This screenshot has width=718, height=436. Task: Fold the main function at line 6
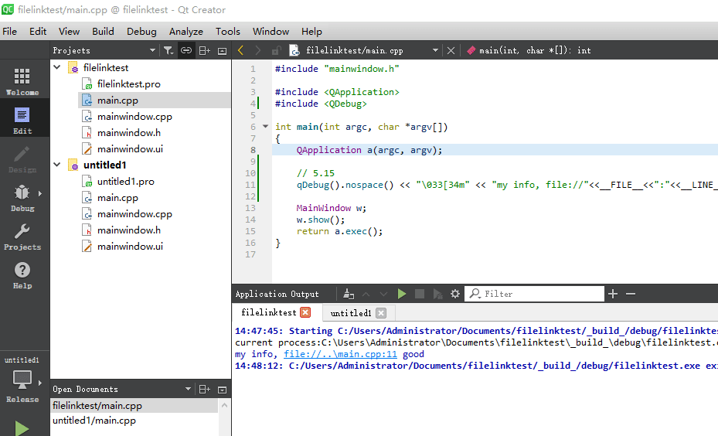pos(265,127)
